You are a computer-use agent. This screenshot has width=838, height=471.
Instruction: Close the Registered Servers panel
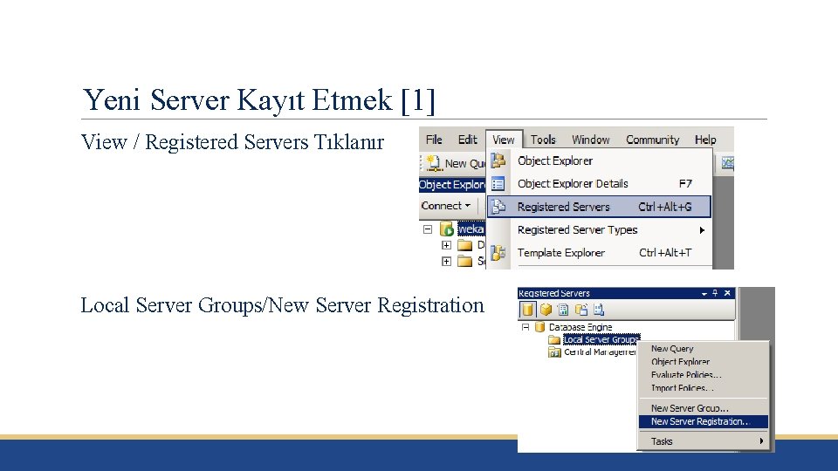727,293
